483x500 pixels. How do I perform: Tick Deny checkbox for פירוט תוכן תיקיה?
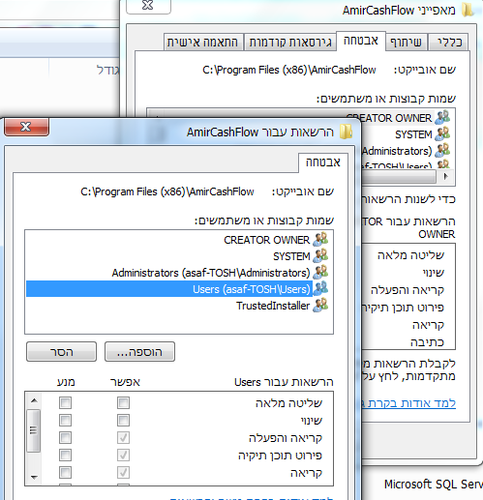[65, 456]
